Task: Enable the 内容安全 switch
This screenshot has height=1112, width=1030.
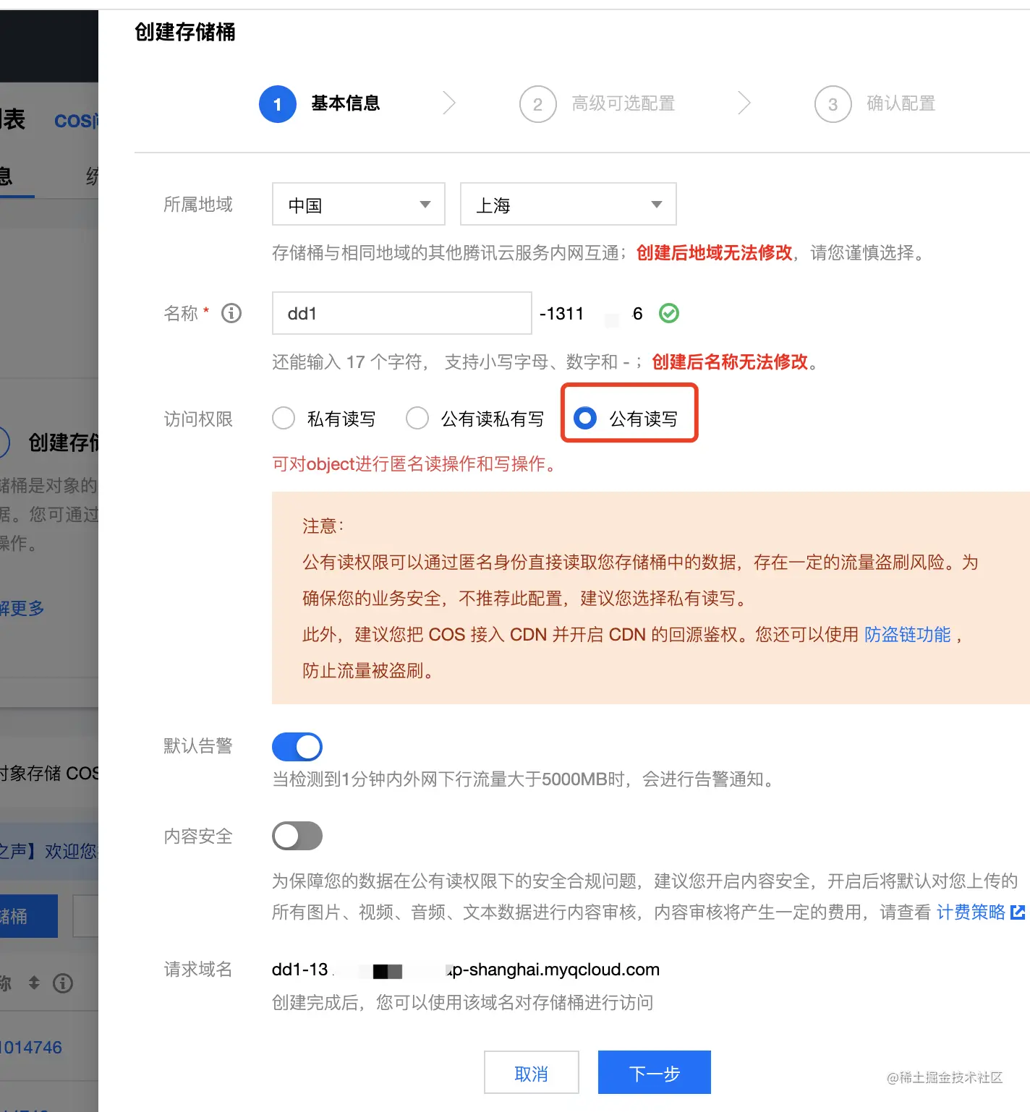Action: coord(297,836)
